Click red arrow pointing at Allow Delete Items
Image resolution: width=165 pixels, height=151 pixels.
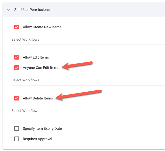point(79,95)
